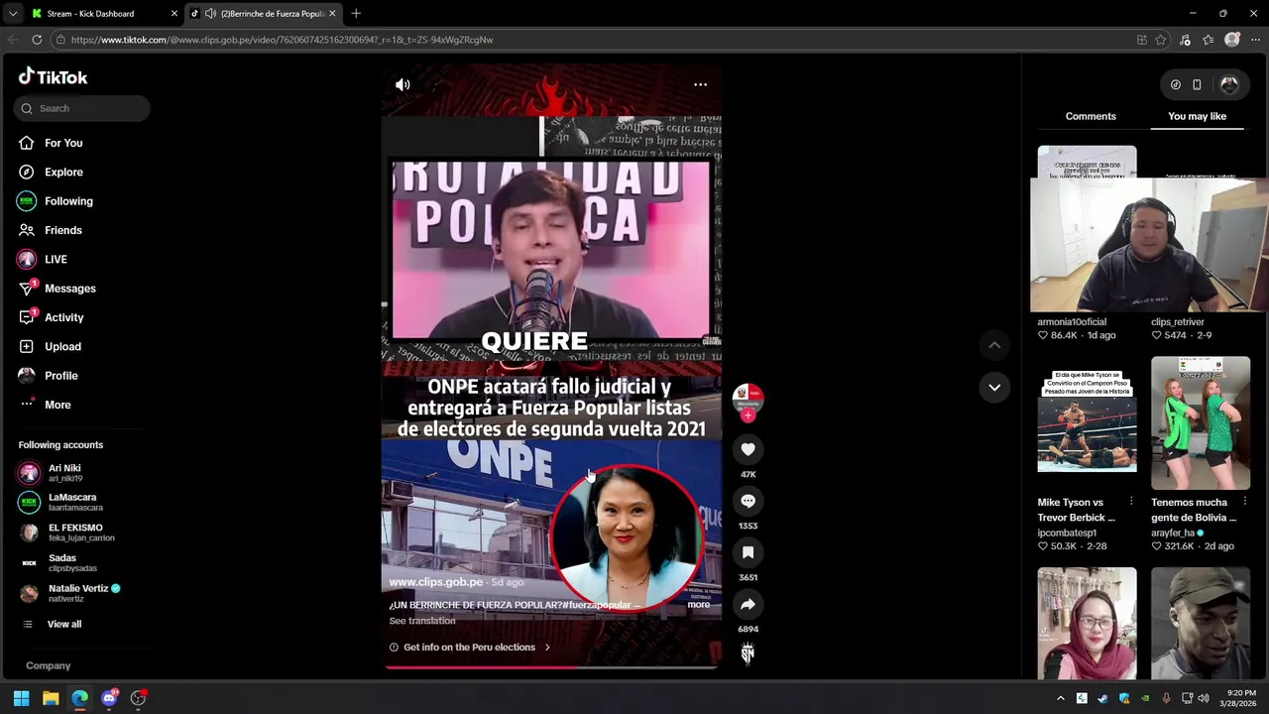1269x714 pixels.
Task: Open the volume control in system tray
Action: (1204, 698)
